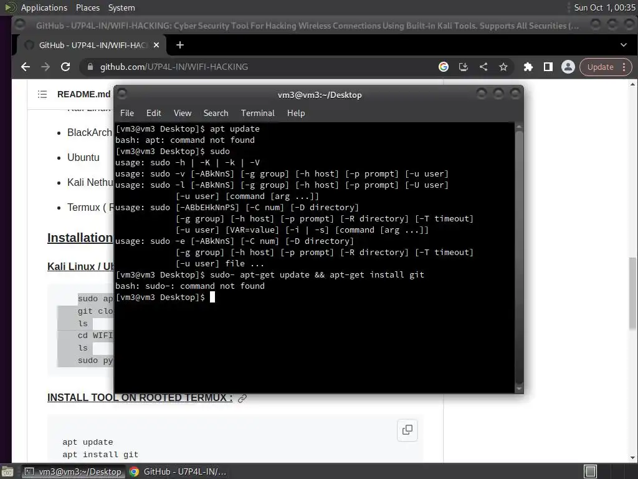Open the Google icon in address bar

coord(444,67)
